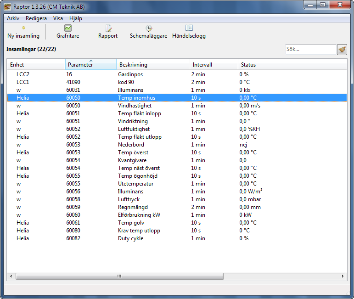Click the Raptor application icon in title bar
This screenshot has height=299, width=354.
coord(7,7)
